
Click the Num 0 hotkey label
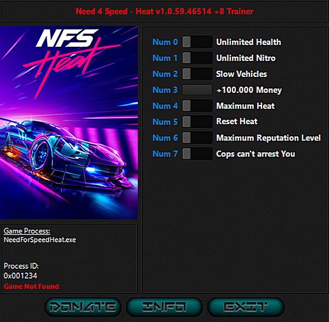(165, 42)
